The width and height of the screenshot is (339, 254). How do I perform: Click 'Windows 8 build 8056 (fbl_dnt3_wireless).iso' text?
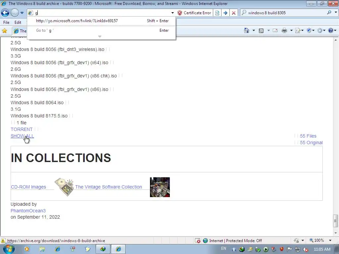click(57, 50)
